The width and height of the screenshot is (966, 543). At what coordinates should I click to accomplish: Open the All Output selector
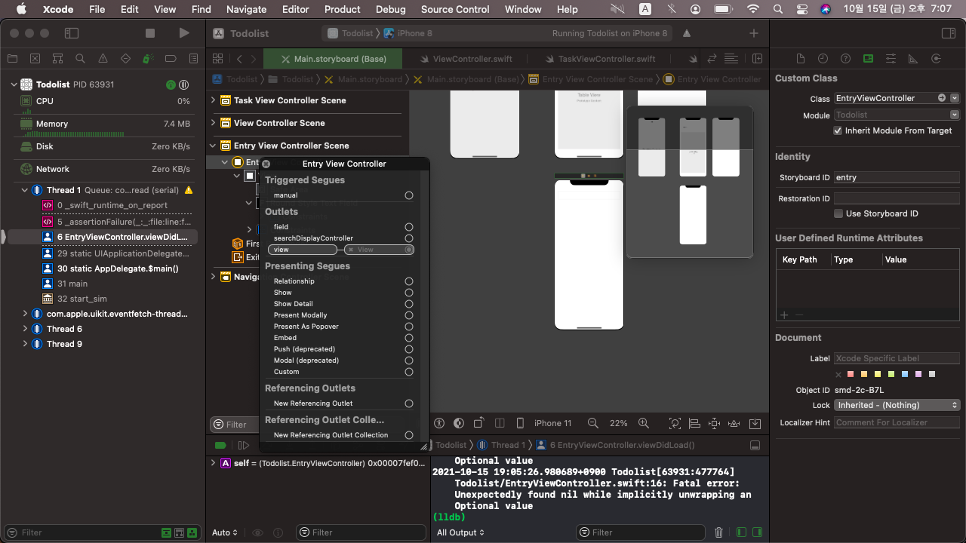[460, 532]
